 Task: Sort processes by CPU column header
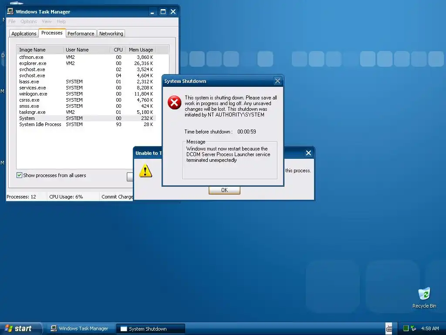click(x=118, y=50)
